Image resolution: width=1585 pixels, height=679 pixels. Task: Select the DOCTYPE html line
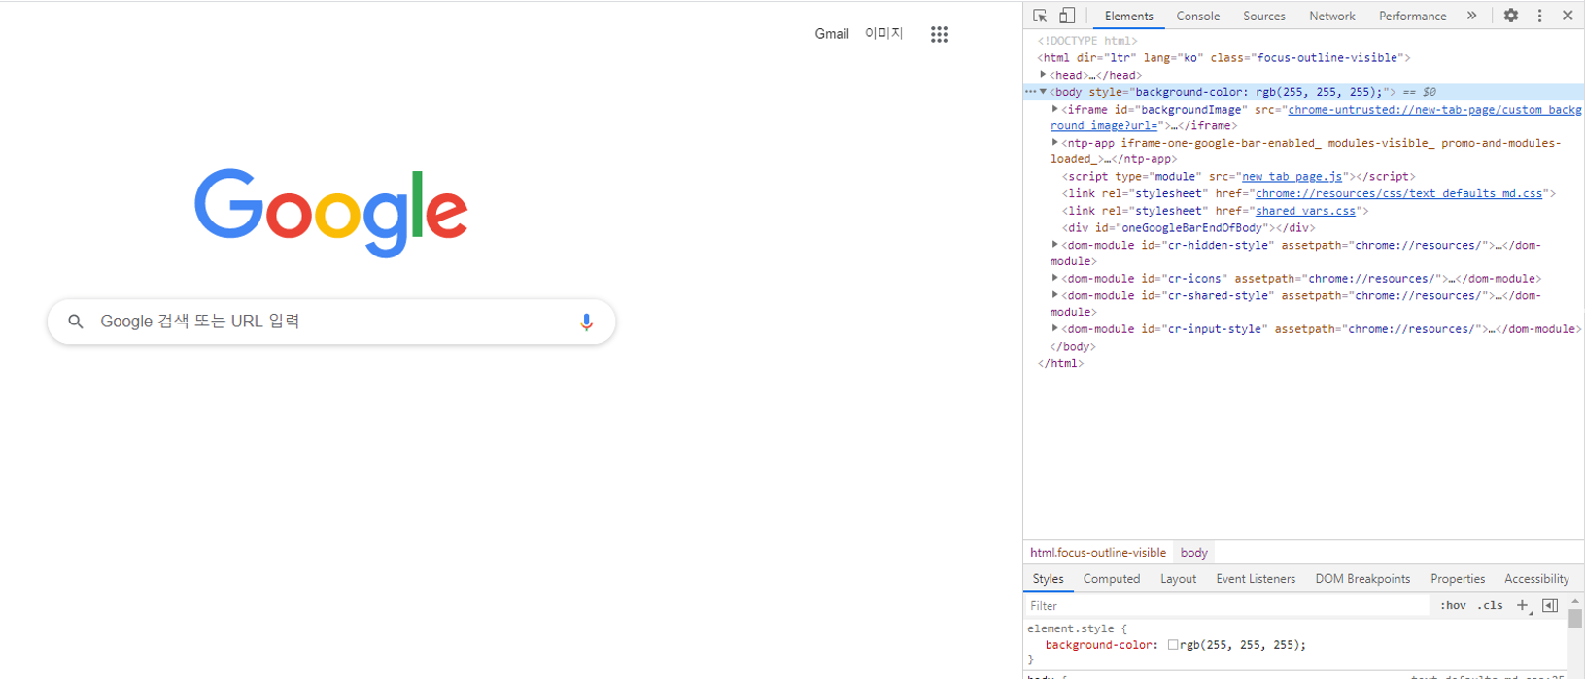(1086, 41)
